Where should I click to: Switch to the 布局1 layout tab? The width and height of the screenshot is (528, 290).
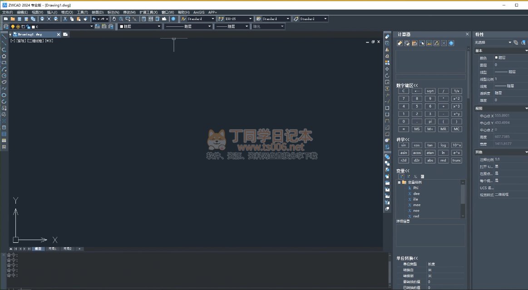click(53, 249)
